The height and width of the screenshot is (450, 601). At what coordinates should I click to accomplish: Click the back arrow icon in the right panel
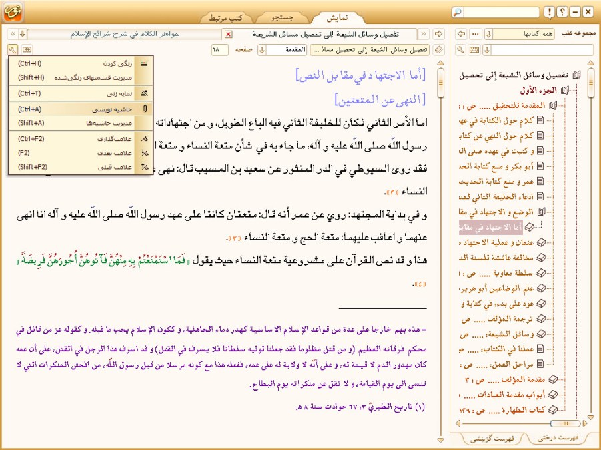[x=461, y=34]
